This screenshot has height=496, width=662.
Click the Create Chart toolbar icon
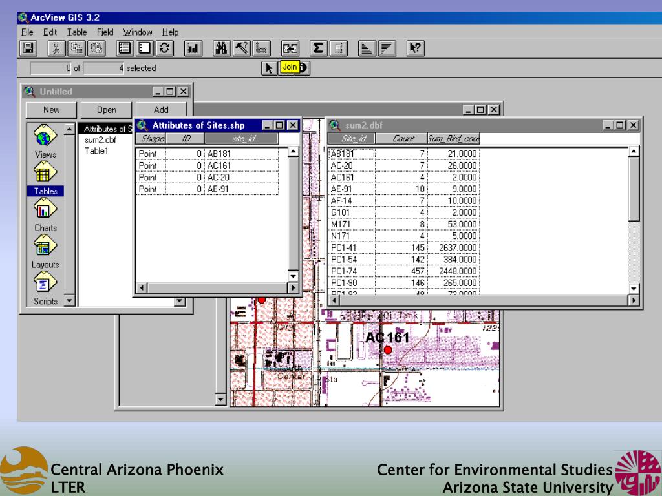pos(192,48)
